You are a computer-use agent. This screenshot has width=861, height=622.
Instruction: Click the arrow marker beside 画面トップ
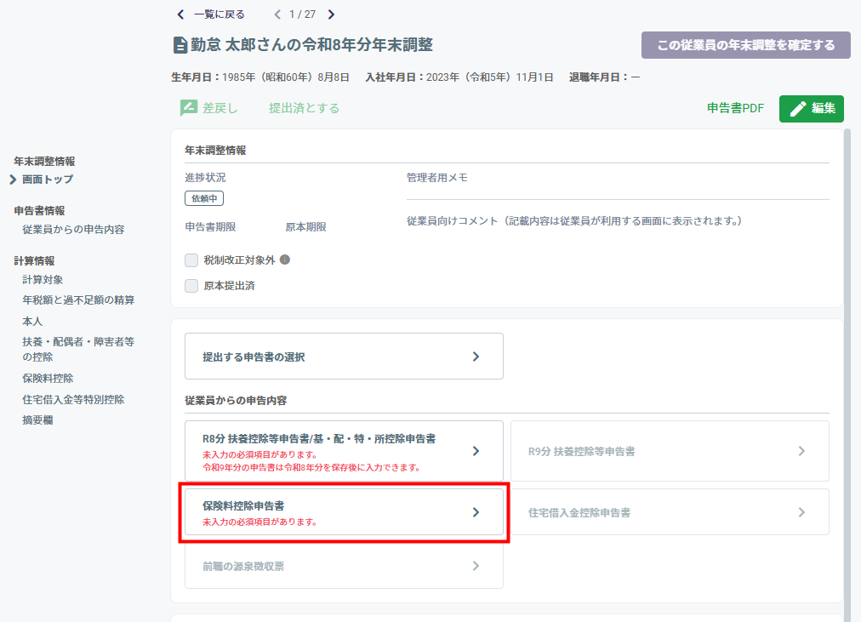[x=13, y=180]
